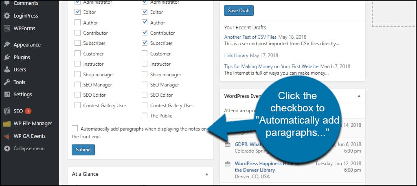Open the WP GA Events menu
The height and width of the screenshot is (186, 417).
click(x=29, y=136)
